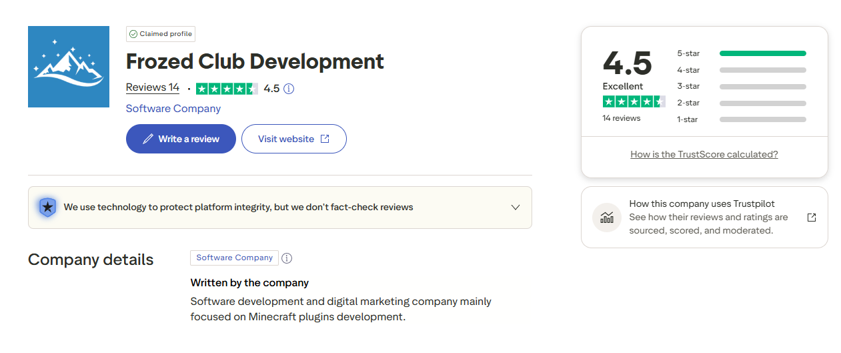
Task: Click the Software Company tag in Company details
Action: point(234,258)
